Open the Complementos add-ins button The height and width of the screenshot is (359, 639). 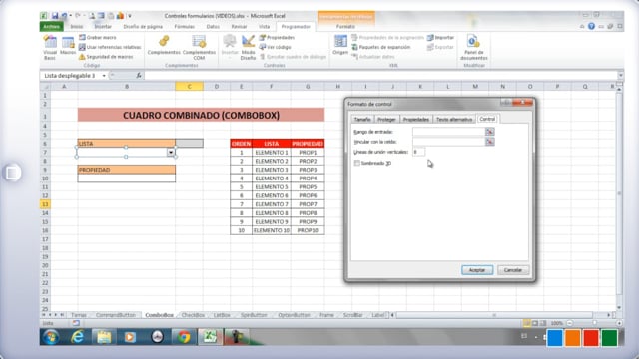pyautogui.click(x=164, y=46)
